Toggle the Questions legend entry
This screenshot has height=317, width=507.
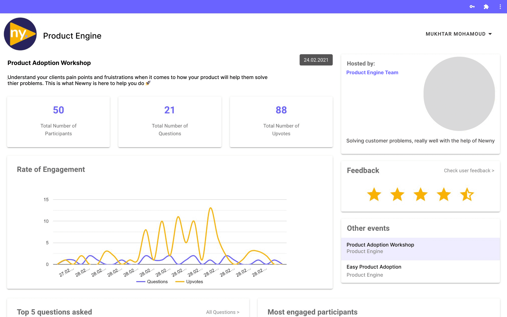pos(152,282)
